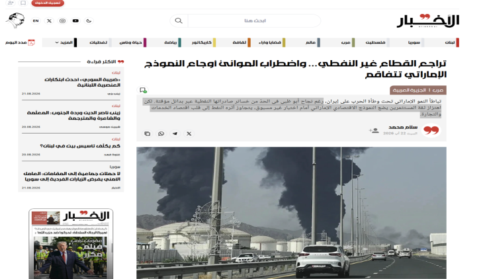Open the حياة وناس section in the navigation bar

(x=131, y=42)
